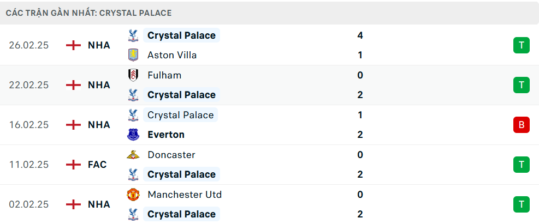This screenshot has height=224, width=539.
Task: Click the Doncaster club crest icon
Action: pyautogui.click(x=132, y=155)
